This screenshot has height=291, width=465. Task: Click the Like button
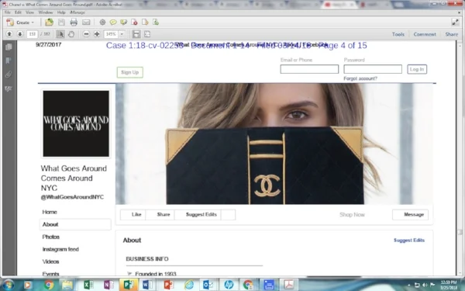pyautogui.click(x=133, y=214)
